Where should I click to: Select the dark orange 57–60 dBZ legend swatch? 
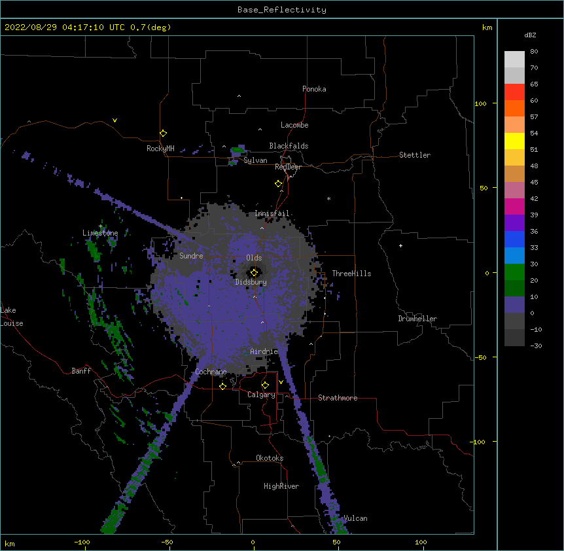point(514,108)
